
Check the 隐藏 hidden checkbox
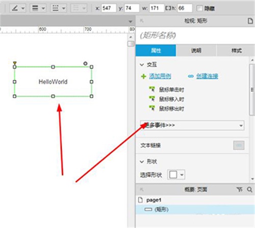(199, 8)
